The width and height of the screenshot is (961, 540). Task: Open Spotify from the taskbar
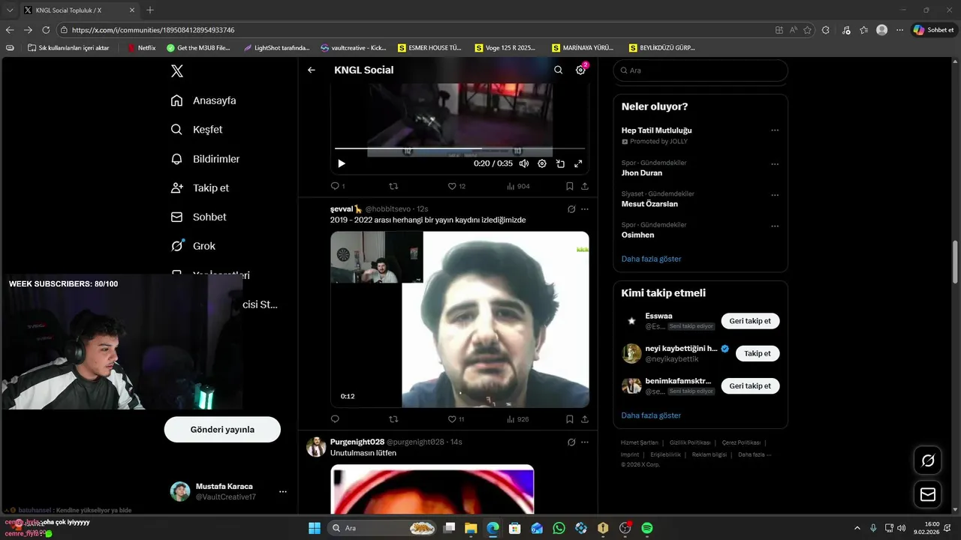point(647,528)
